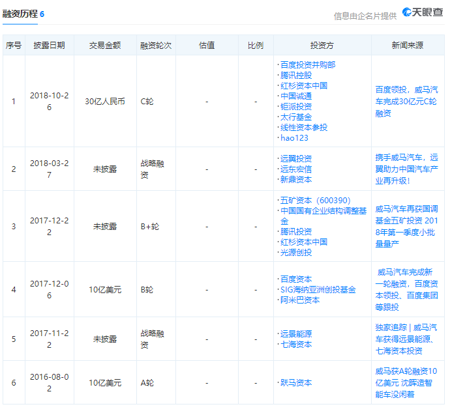Open investor link 光源创投
The height and width of the screenshot is (411, 450).
296,253
